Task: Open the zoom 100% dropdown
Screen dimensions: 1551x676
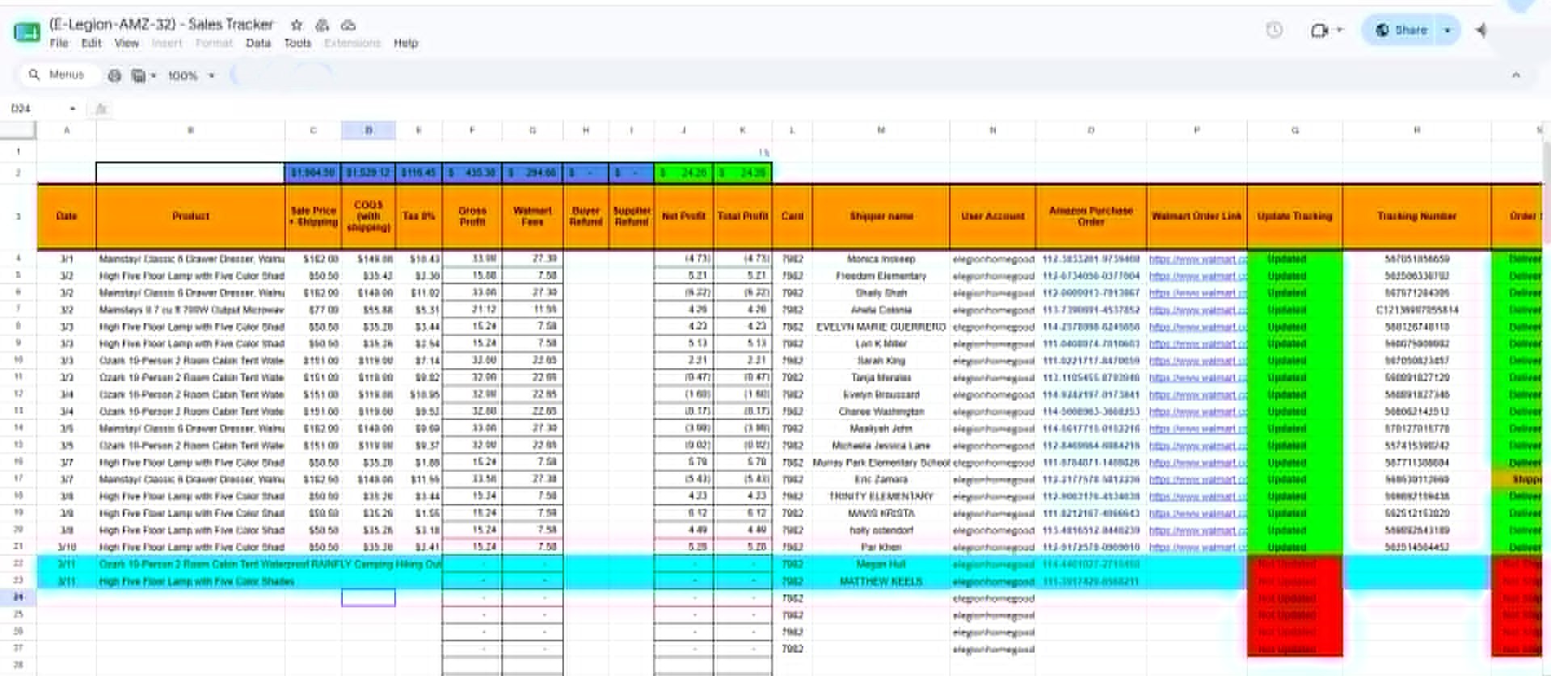Action: [192, 75]
